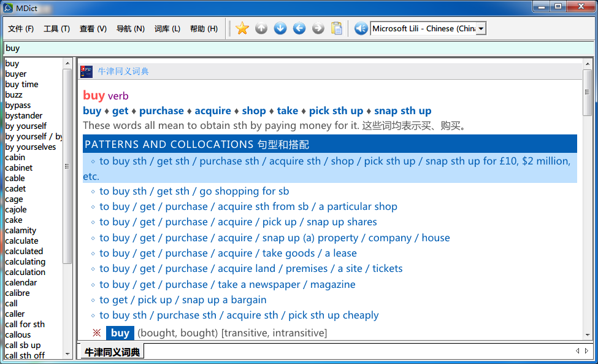Open the Microsoft Lili voice dropdown
This screenshot has width=598, height=364.
(x=481, y=29)
